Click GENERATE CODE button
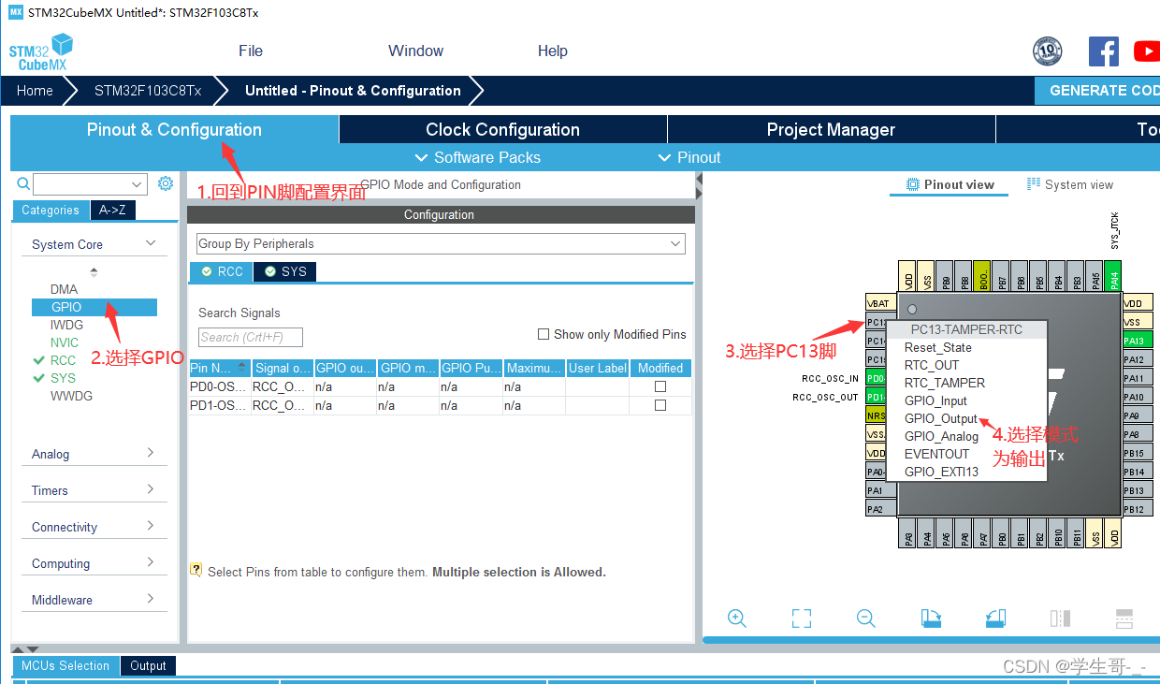The width and height of the screenshot is (1160, 684). tap(1097, 91)
